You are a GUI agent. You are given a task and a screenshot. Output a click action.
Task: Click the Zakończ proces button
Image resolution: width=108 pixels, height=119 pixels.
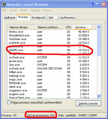(x=88, y=104)
